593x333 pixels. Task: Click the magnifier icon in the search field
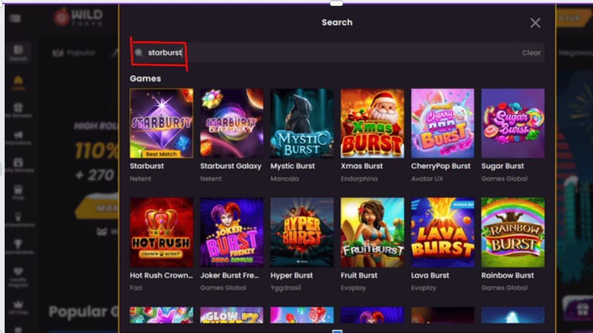tap(139, 53)
